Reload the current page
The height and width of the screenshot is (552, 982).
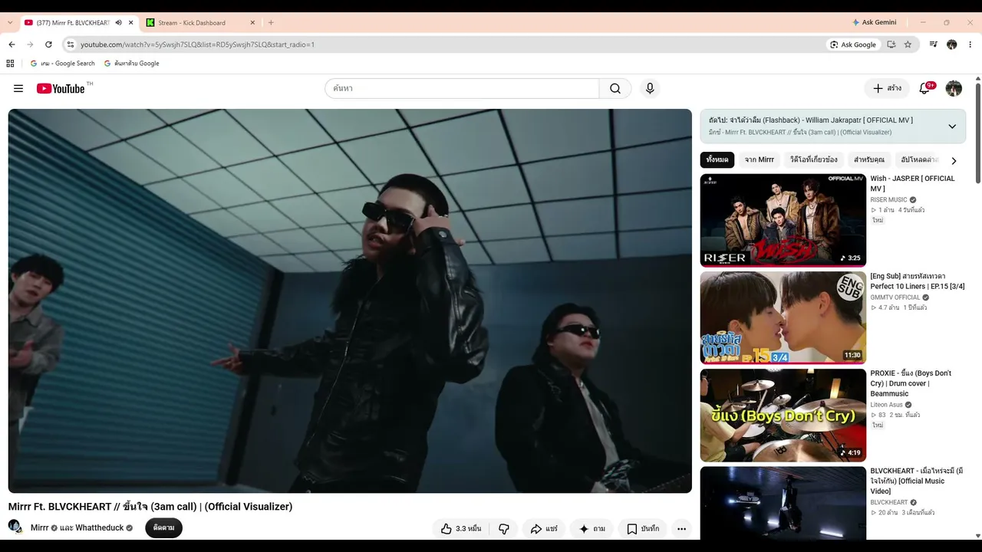tap(48, 44)
